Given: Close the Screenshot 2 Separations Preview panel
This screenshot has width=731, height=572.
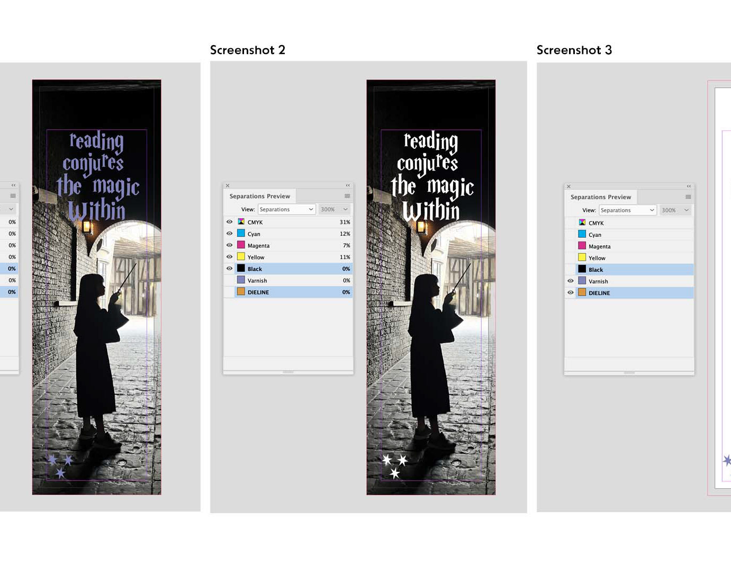Looking at the screenshot, I should (x=228, y=185).
